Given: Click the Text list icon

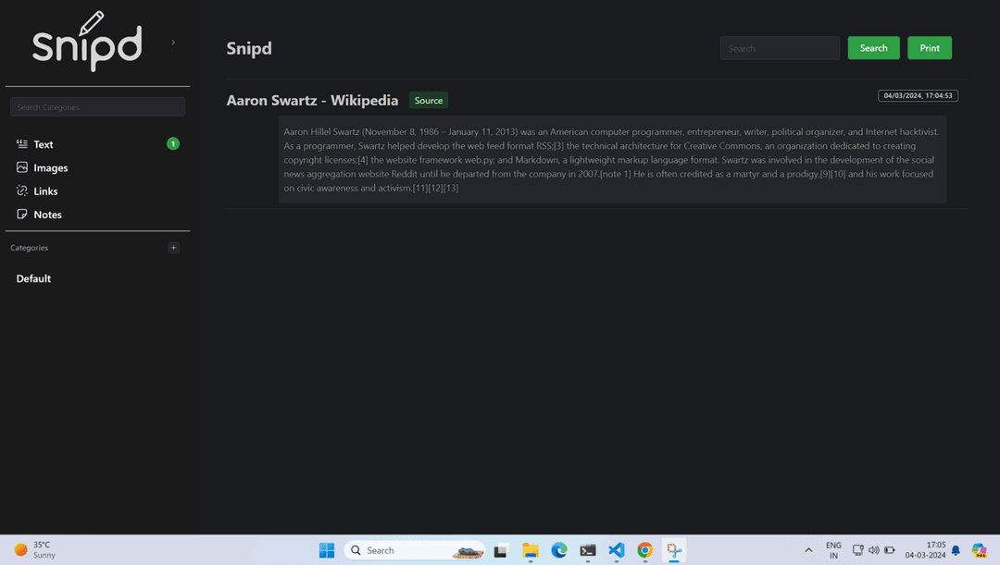Looking at the screenshot, I should [x=21, y=144].
